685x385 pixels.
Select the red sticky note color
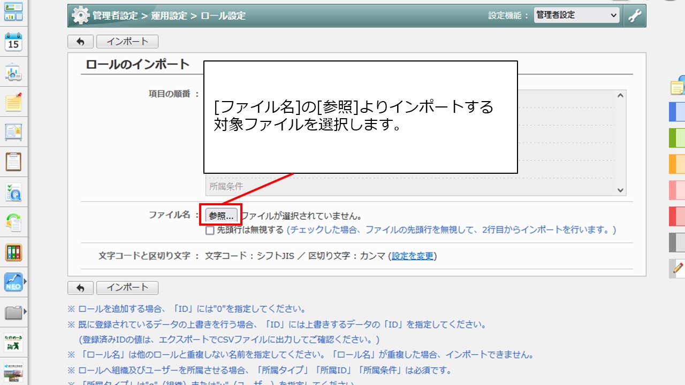tap(677, 216)
